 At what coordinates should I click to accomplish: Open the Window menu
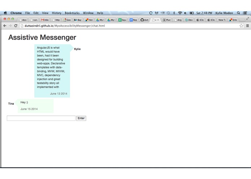click(x=88, y=13)
